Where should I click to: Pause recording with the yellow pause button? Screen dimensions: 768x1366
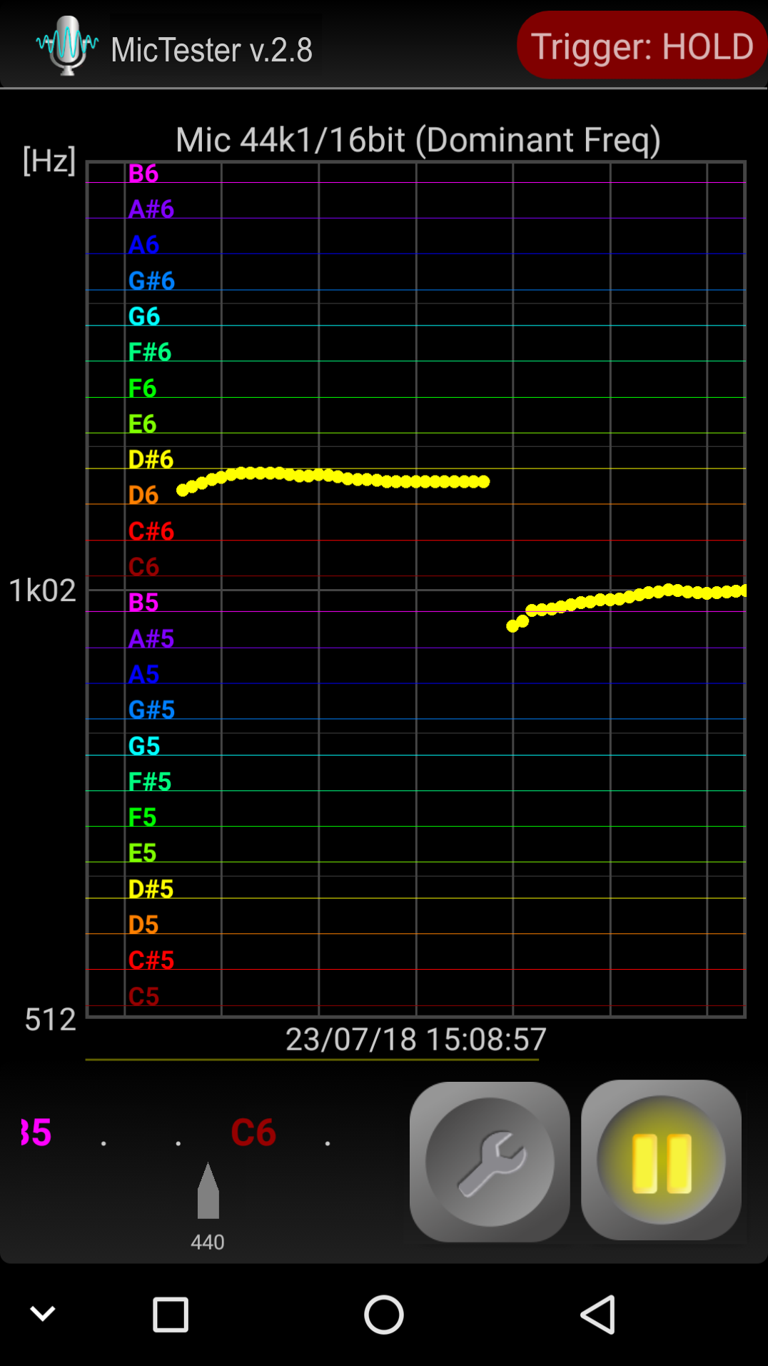point(661,1160)
